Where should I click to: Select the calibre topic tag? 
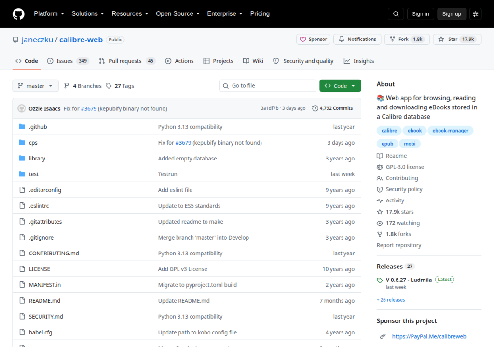click(x=389, y=131)
